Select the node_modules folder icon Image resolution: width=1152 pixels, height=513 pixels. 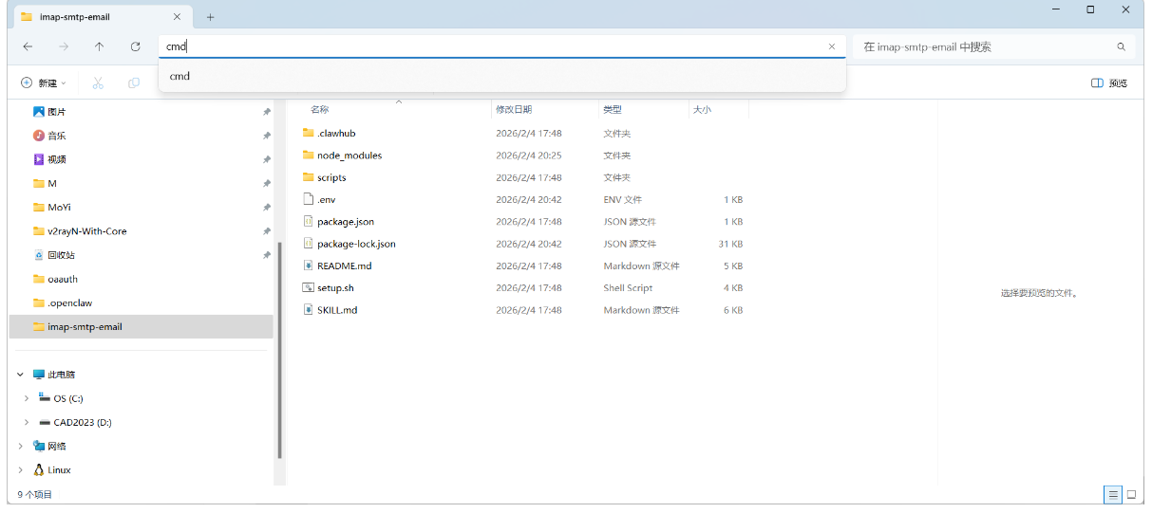[x=308, y=155]
